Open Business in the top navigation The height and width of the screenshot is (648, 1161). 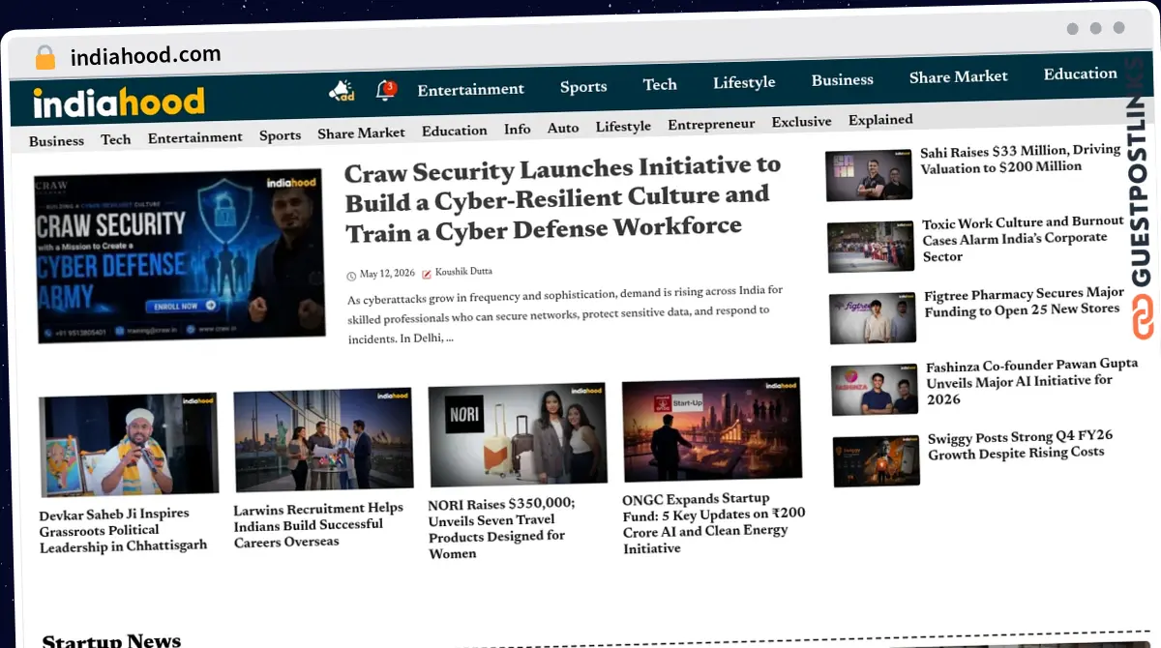842,80
